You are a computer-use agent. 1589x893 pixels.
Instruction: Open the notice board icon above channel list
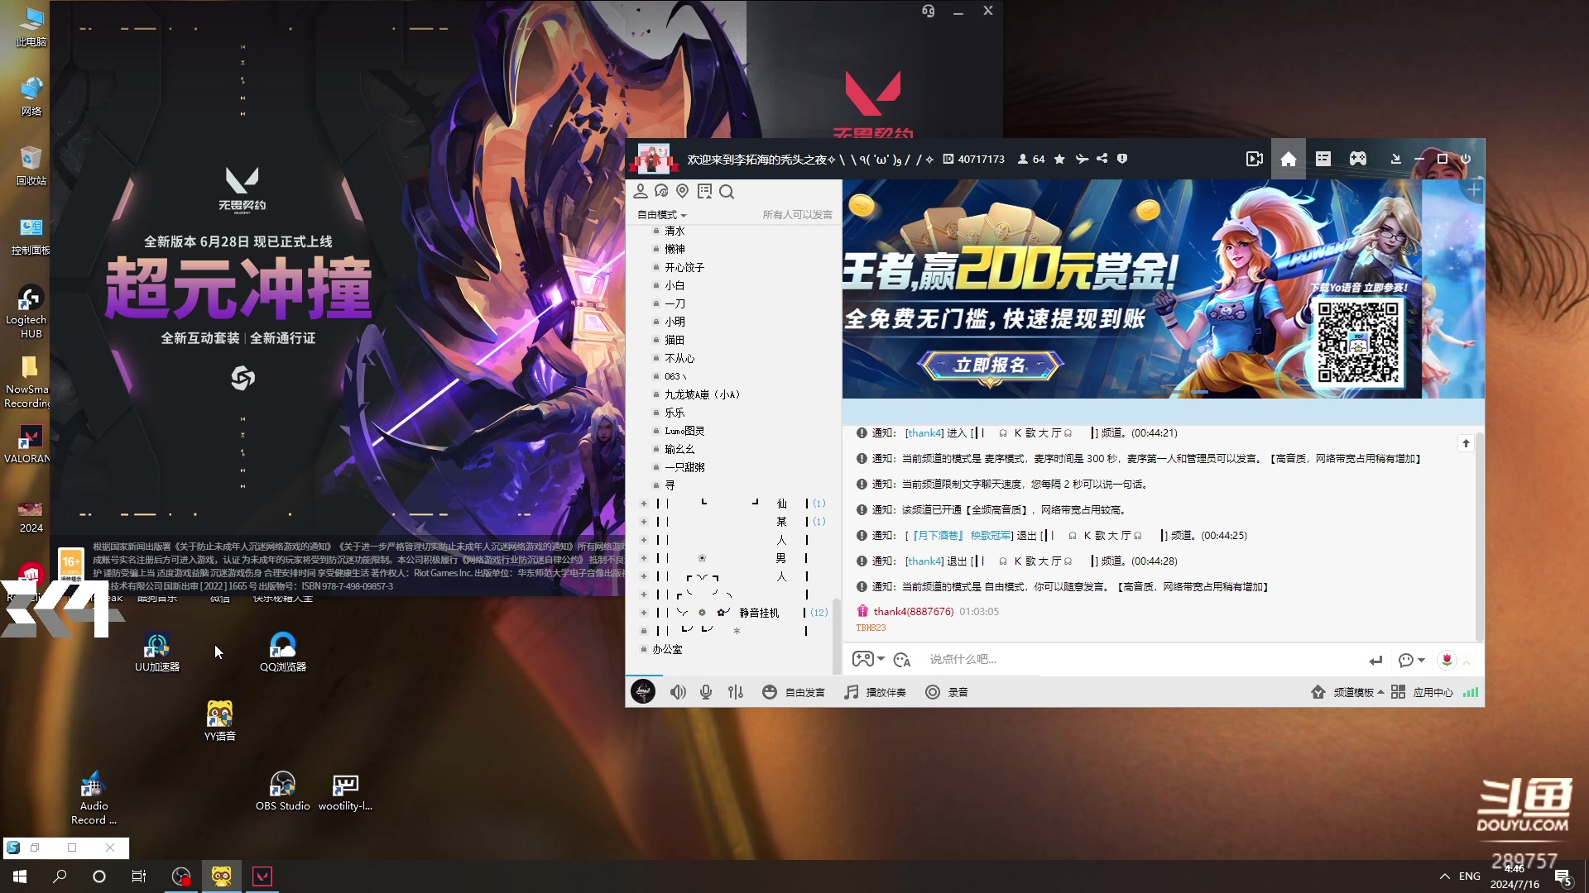[x=705, y=192]
